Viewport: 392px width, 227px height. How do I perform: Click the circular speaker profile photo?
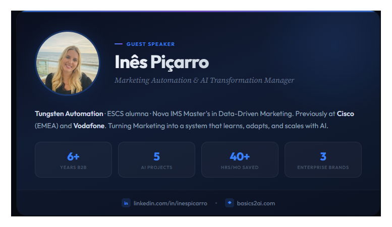click(x=68, y=63)
